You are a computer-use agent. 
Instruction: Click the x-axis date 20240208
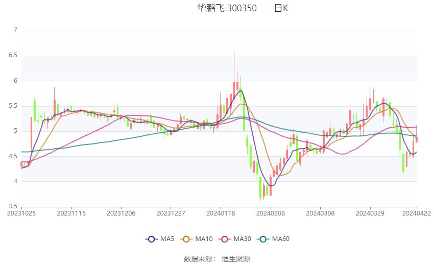point(271,213)
